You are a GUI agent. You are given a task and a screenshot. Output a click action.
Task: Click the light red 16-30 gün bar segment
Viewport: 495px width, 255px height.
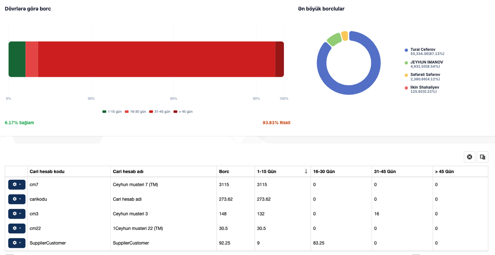[x=32, y=59]
